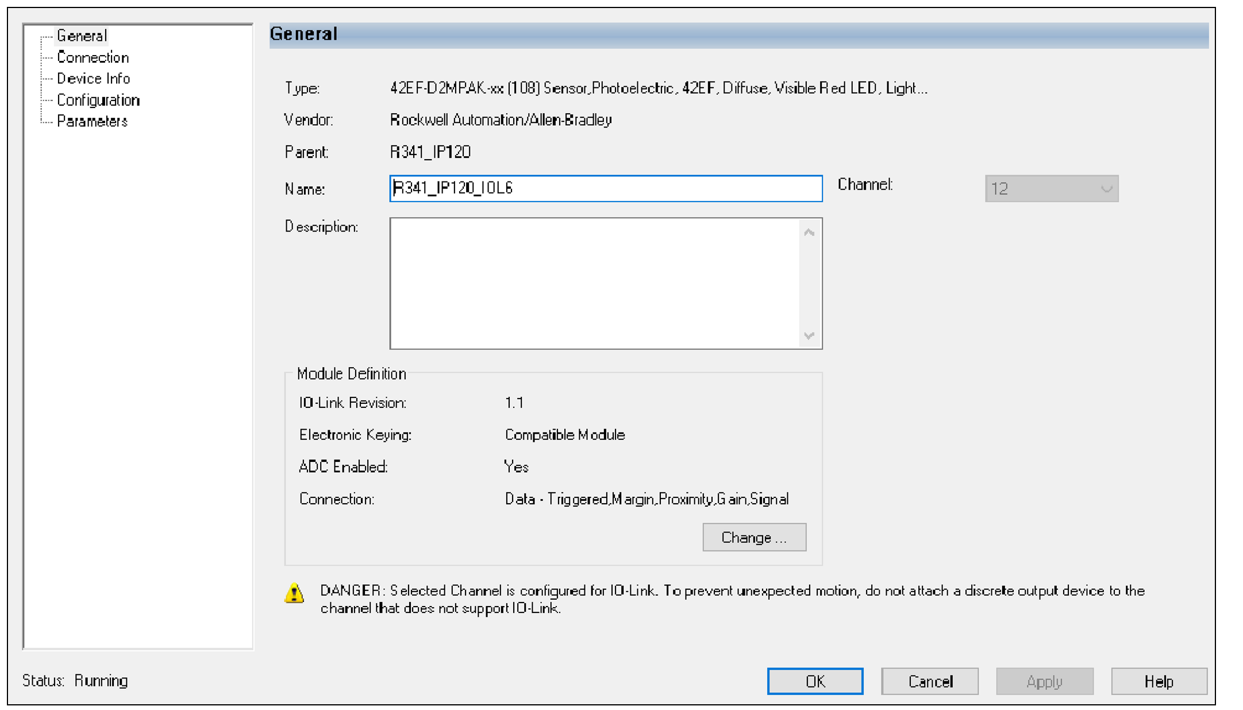
Task: Select the Configuration tree item
Action: (98, 100)
